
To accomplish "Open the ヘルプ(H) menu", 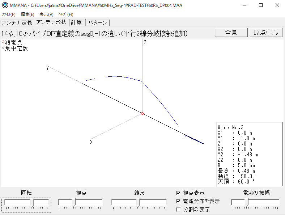I will point(66,14).
